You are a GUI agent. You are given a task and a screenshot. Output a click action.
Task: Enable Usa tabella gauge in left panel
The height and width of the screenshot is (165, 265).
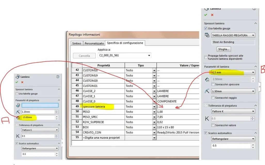pos(17,94)
